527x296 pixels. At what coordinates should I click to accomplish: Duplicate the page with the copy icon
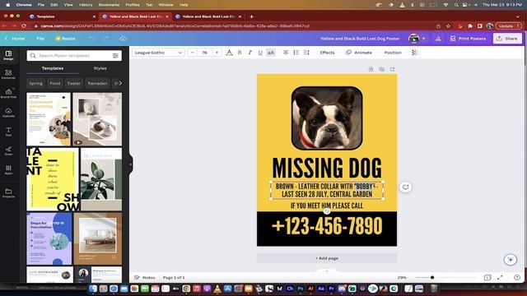click(x=382, y=69)
